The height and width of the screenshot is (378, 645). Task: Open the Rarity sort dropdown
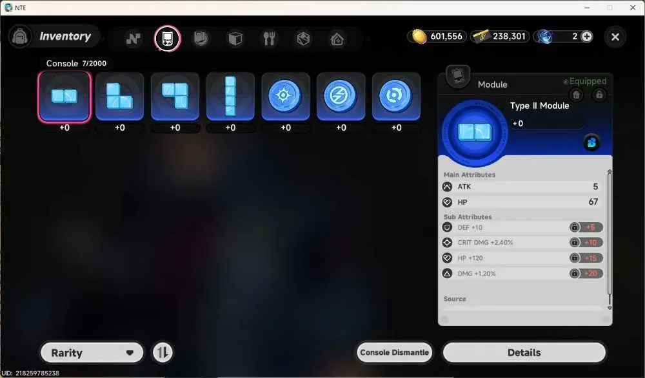click(x=92, y=352)
